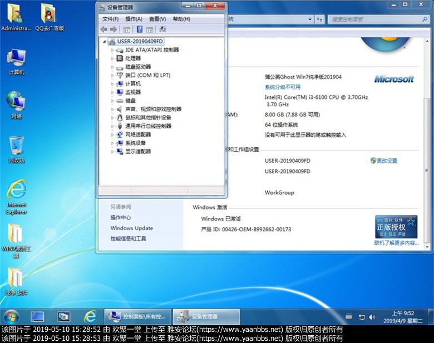Select the QQ去广告版 desktop folder
434x343 pixels.
tap(50, 17)
